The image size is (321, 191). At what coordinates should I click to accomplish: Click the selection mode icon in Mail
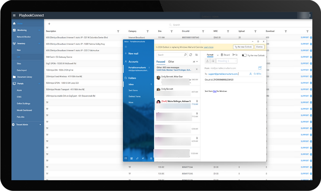pos(196,55)
